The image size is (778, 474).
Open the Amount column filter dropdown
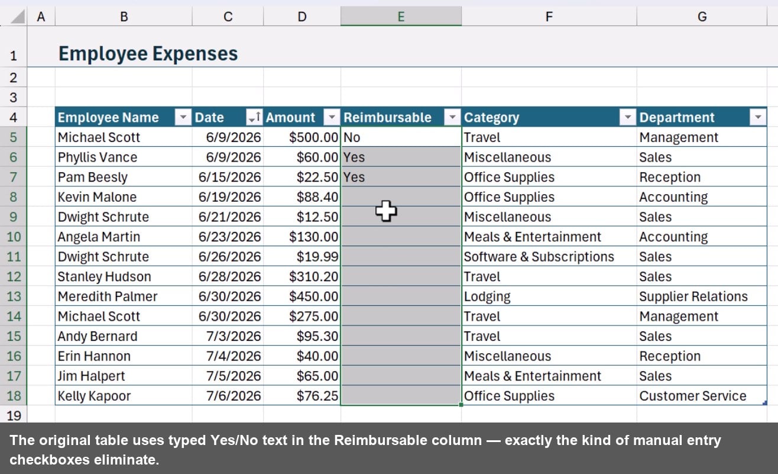point(332,118)
